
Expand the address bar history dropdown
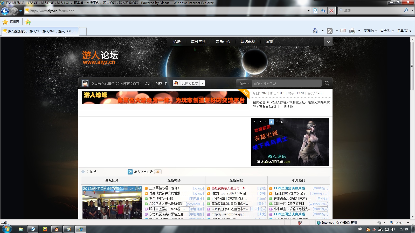308,11
